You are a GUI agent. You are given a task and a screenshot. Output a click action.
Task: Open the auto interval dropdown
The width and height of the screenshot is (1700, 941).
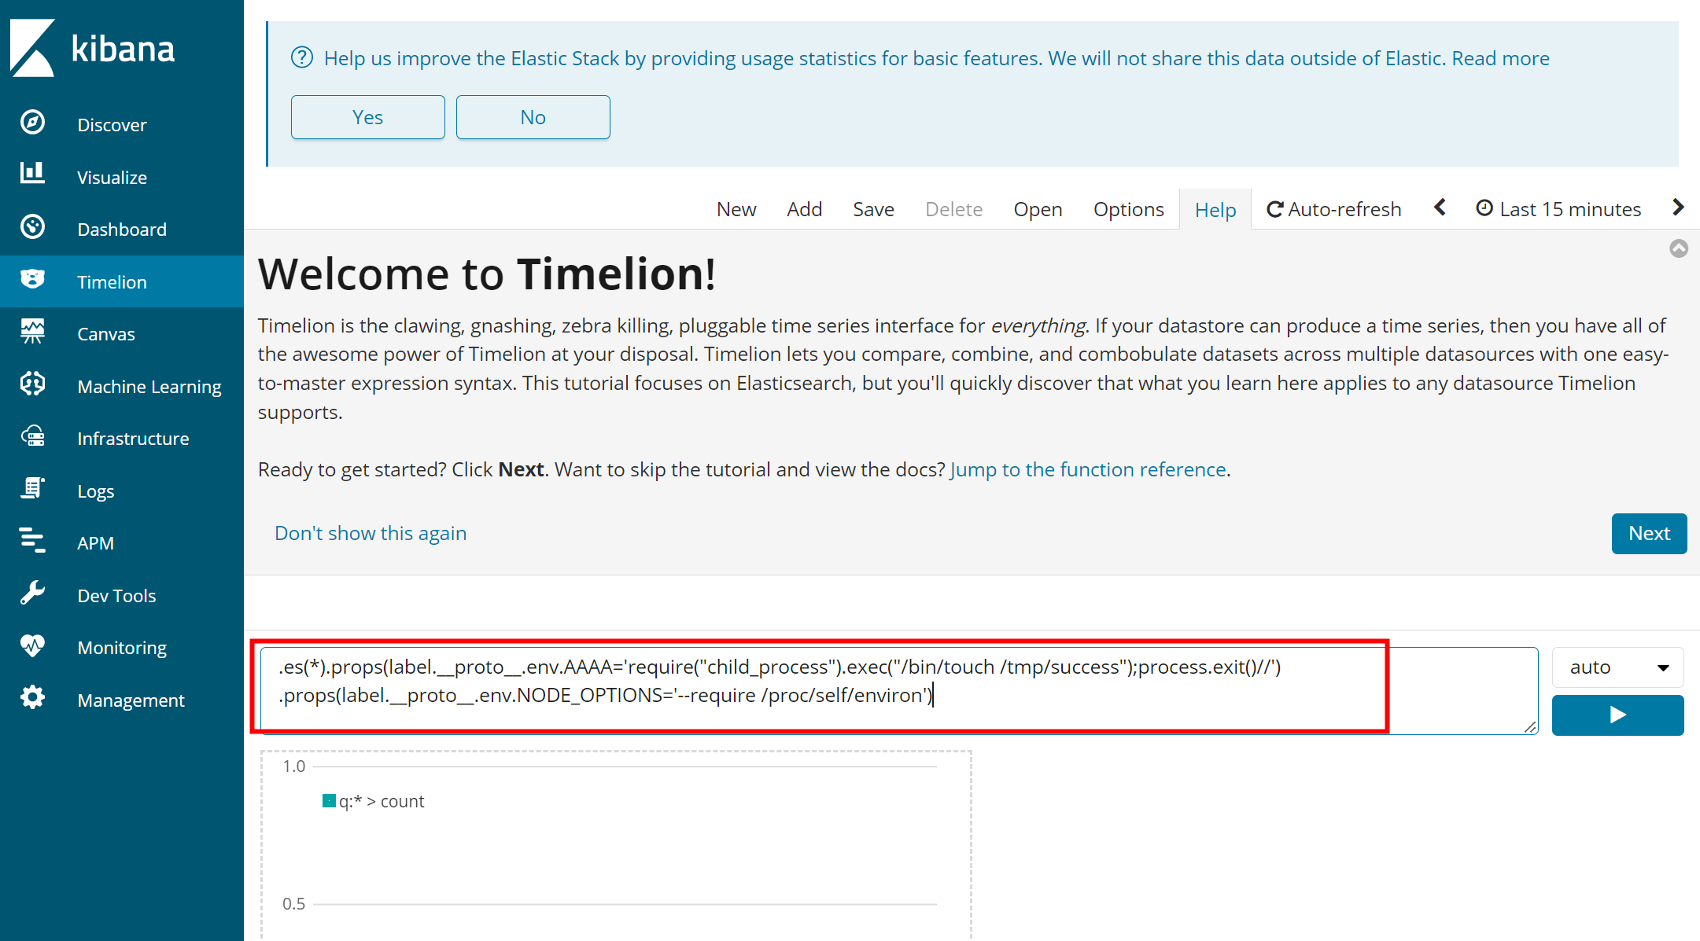click(1617, 667)
